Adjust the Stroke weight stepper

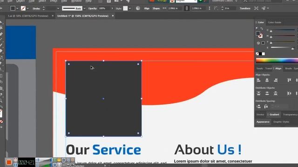(43, 8)
